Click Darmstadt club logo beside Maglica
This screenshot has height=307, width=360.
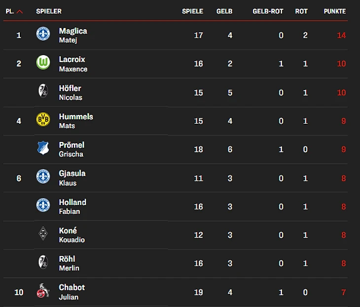(43, 34)
